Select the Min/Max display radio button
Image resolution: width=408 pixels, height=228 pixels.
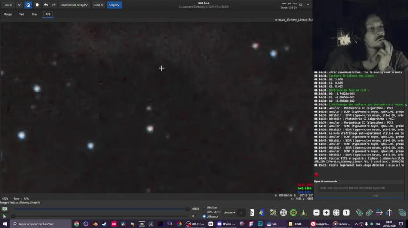(x=204, y=208)
